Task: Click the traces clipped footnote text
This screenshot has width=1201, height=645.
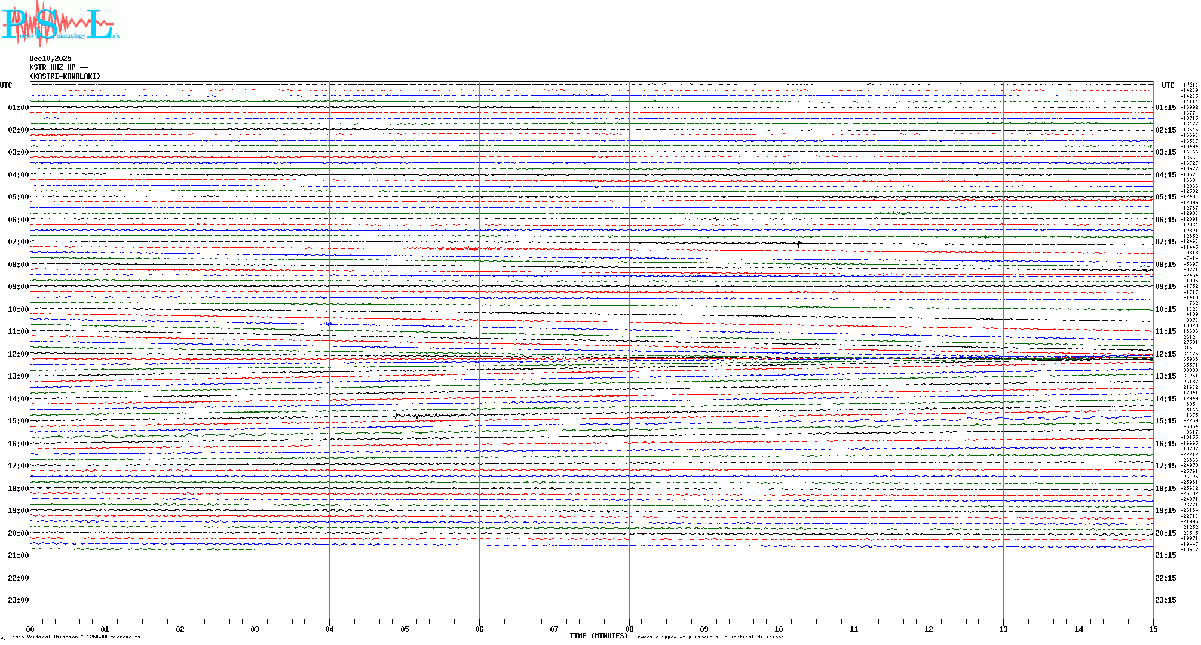Action: pyautogui.click(x=709, y=637)
